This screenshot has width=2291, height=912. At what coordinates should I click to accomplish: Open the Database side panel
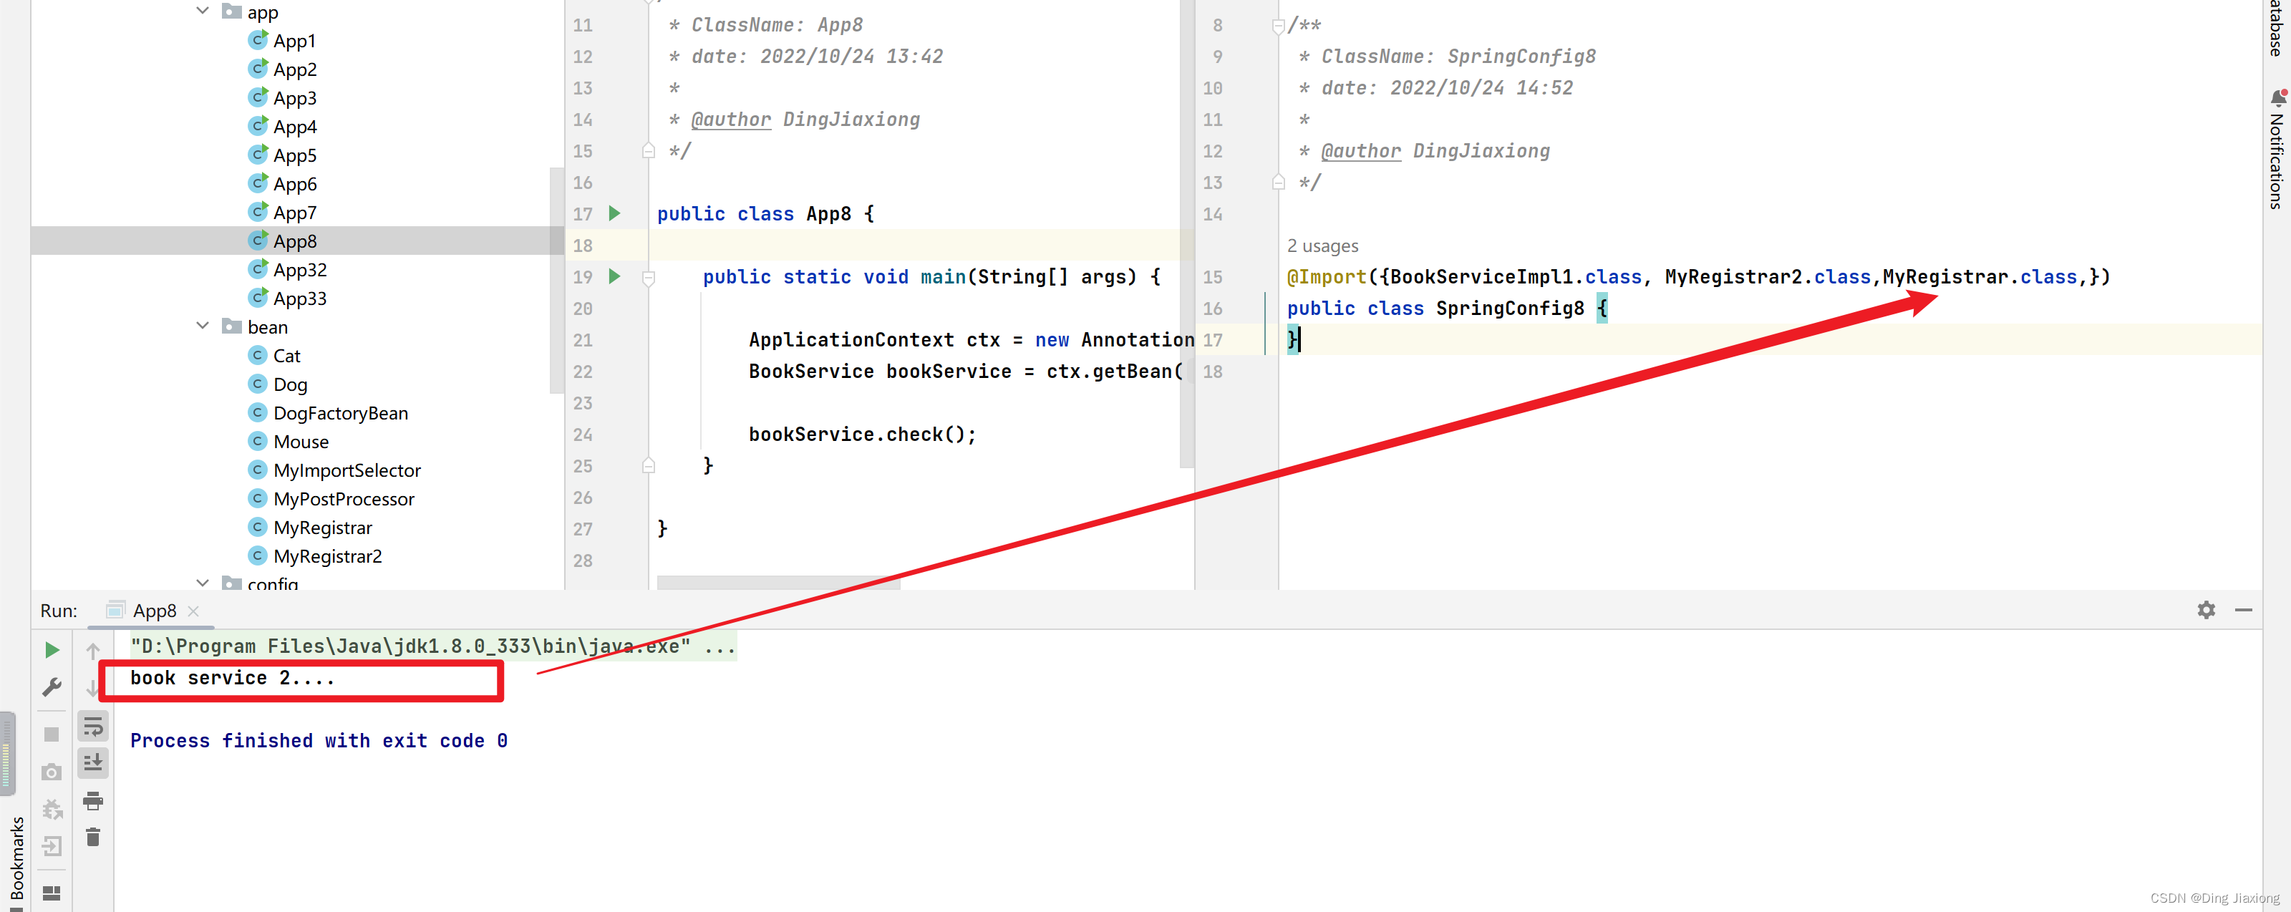click(2276, 29)
